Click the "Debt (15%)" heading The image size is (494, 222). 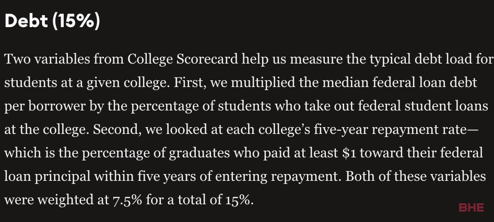click(x=52, y=21)
